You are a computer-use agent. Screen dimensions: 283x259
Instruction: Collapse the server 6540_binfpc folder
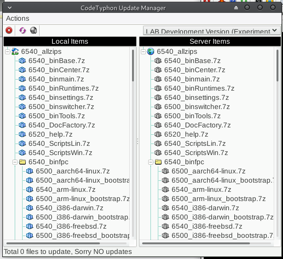point(151,162)
